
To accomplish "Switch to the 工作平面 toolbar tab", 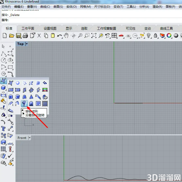I will click(x=28, y=28).
